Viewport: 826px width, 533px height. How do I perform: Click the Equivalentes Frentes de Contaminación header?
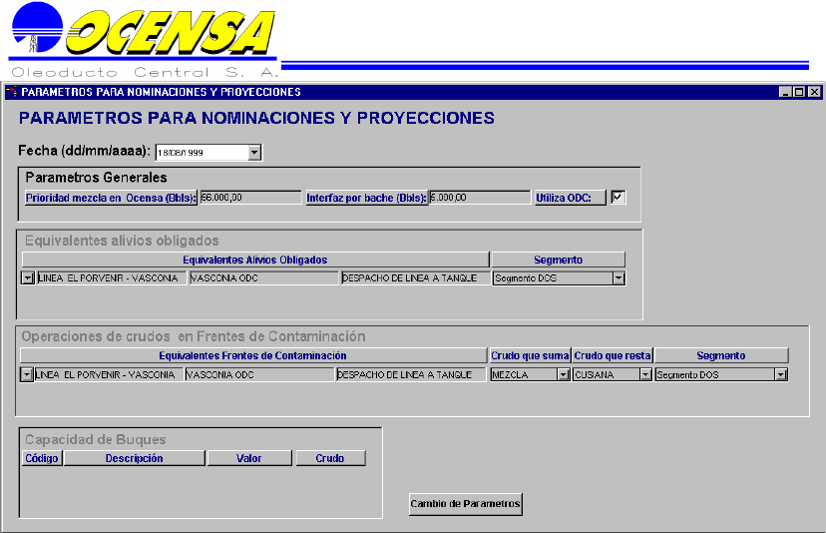pos(252,355)
